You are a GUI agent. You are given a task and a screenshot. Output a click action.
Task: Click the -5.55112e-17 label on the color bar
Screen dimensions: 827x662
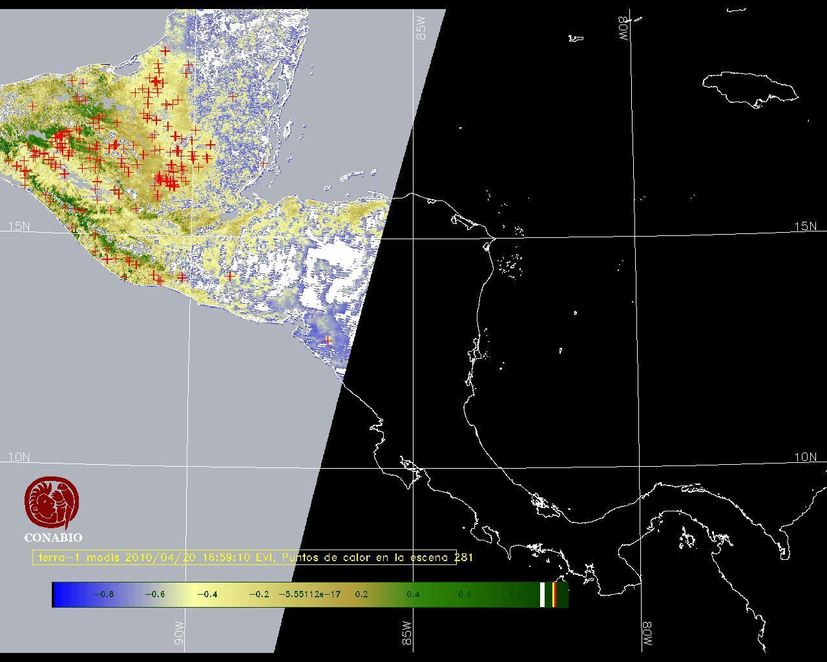coord(309,594)
